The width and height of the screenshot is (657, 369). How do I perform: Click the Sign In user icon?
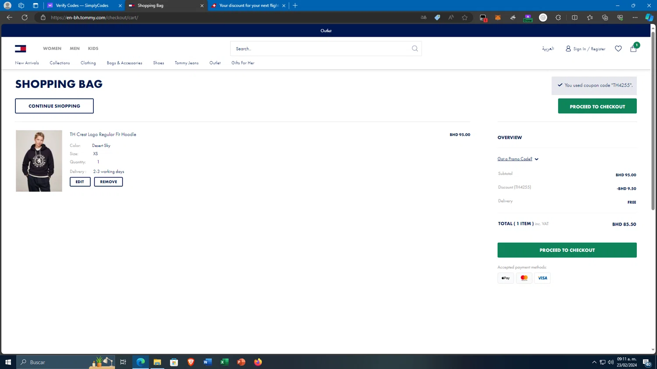(x=568, y=49)
